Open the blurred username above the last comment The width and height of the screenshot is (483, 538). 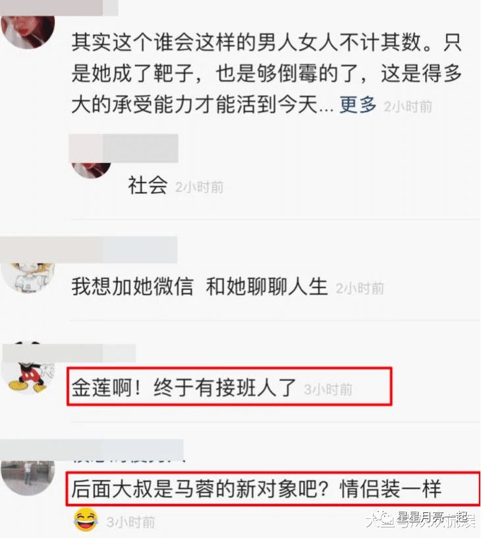92,450
